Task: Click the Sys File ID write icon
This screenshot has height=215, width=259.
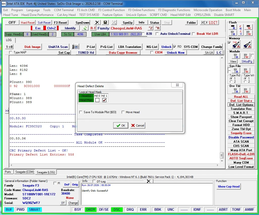Action: click(x=246, y=71)
